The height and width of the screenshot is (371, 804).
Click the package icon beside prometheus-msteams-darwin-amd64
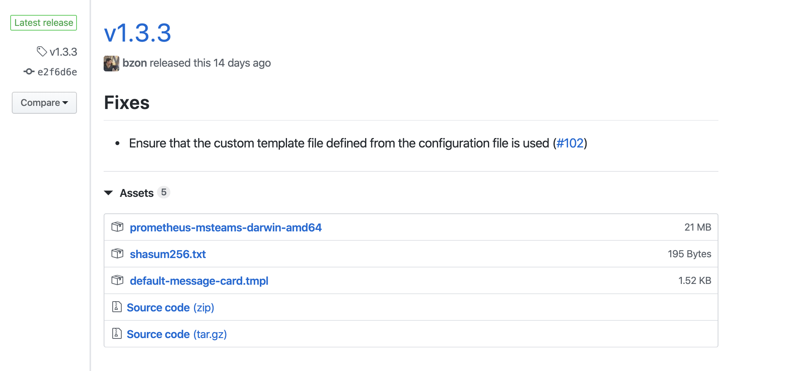pyautogui.click(x=117, y=227)
